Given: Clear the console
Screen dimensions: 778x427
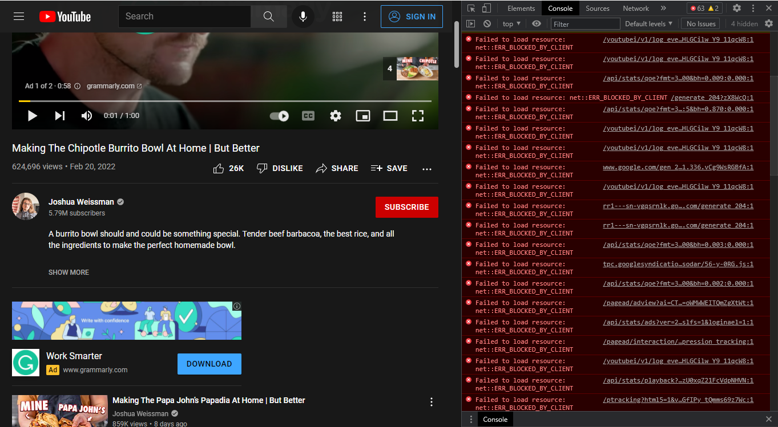Looking at the screenshot, I should pos(487,23).
